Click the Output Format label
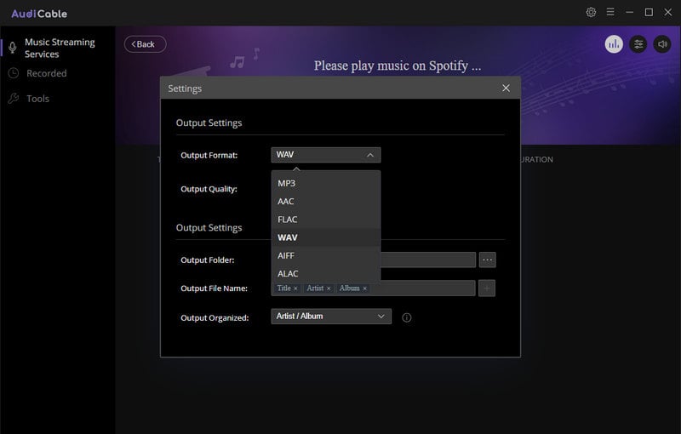 coord(209,156)
